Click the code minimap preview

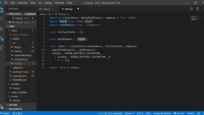click(x=195, y=18)
